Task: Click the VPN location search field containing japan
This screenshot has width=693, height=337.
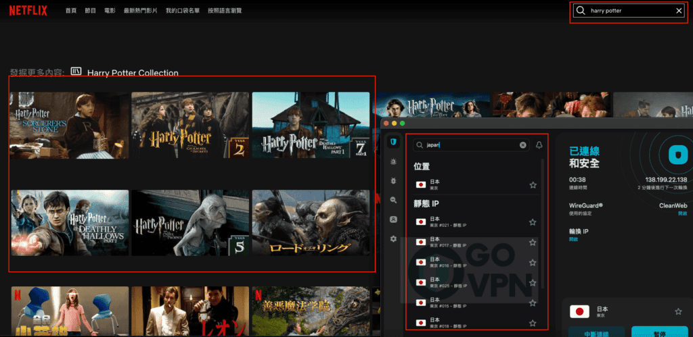Action: (471, 145)
